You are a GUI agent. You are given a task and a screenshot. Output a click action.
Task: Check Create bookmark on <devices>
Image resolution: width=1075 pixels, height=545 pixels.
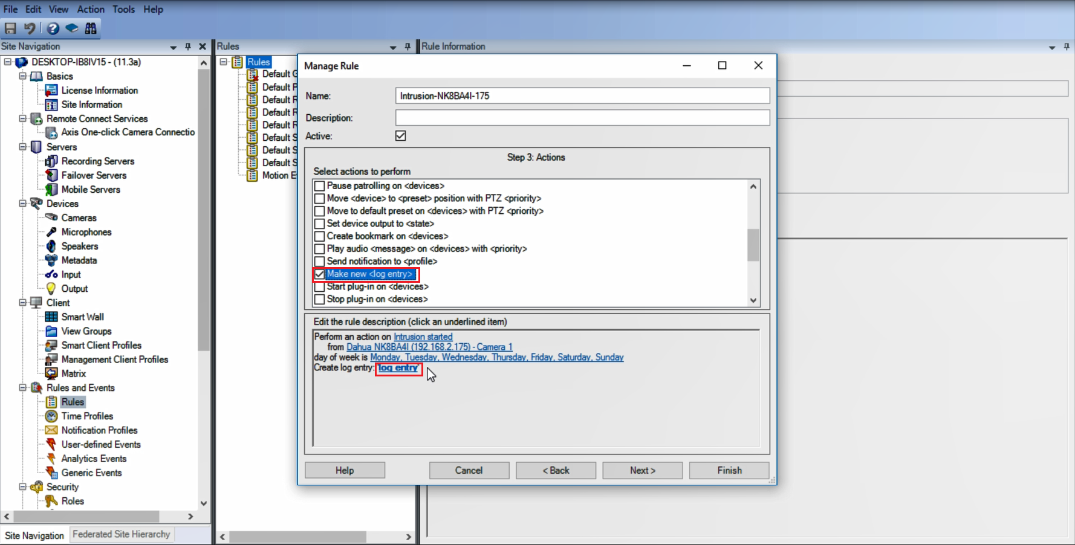point(320,236)
